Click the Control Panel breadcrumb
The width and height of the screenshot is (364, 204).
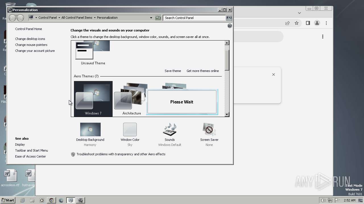(x=47, y=18)
